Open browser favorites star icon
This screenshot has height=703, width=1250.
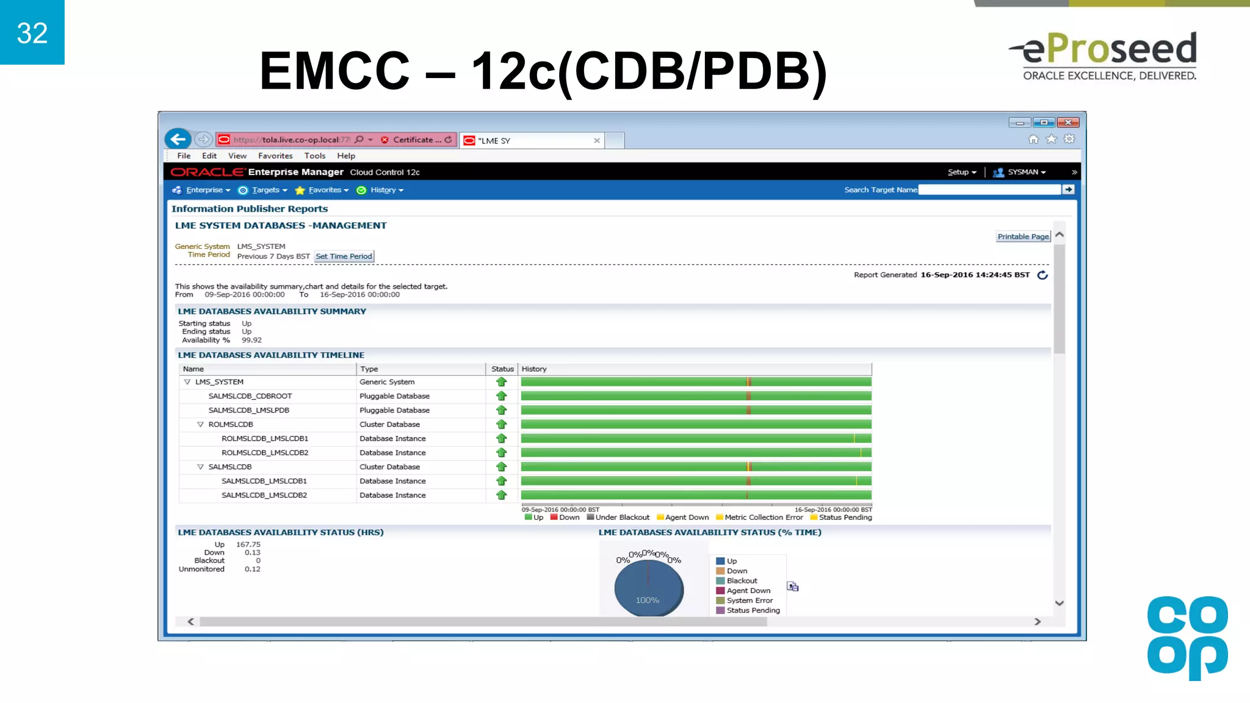click(x=1051, y=139)
